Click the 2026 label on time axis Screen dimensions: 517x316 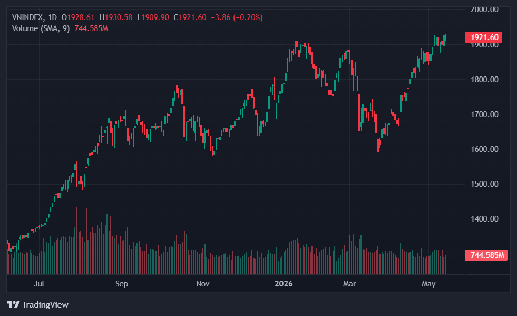point(284,284)
